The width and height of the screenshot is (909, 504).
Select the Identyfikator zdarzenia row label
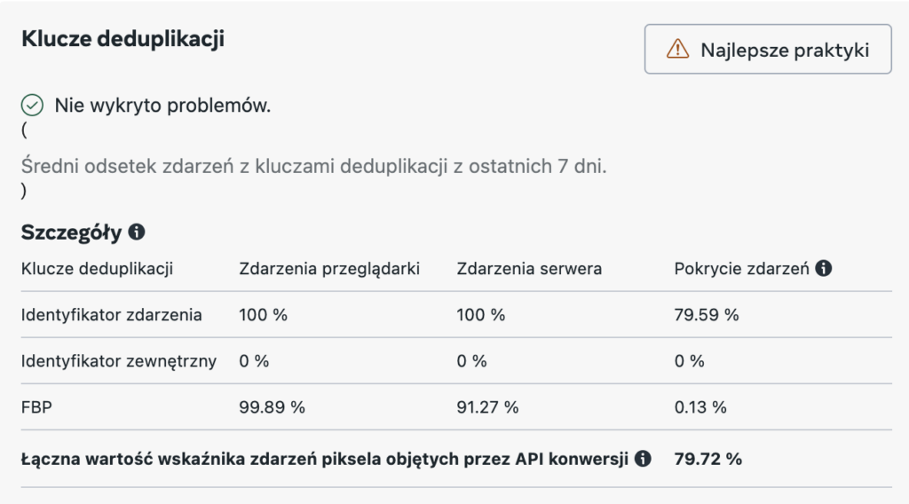(x=111, y=315)
